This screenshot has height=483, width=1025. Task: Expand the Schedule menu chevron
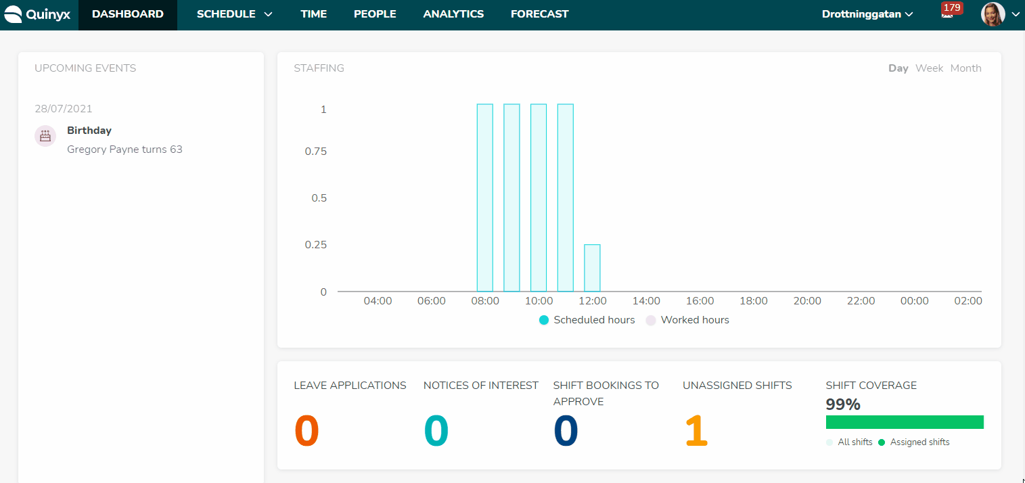pos(268,14)
